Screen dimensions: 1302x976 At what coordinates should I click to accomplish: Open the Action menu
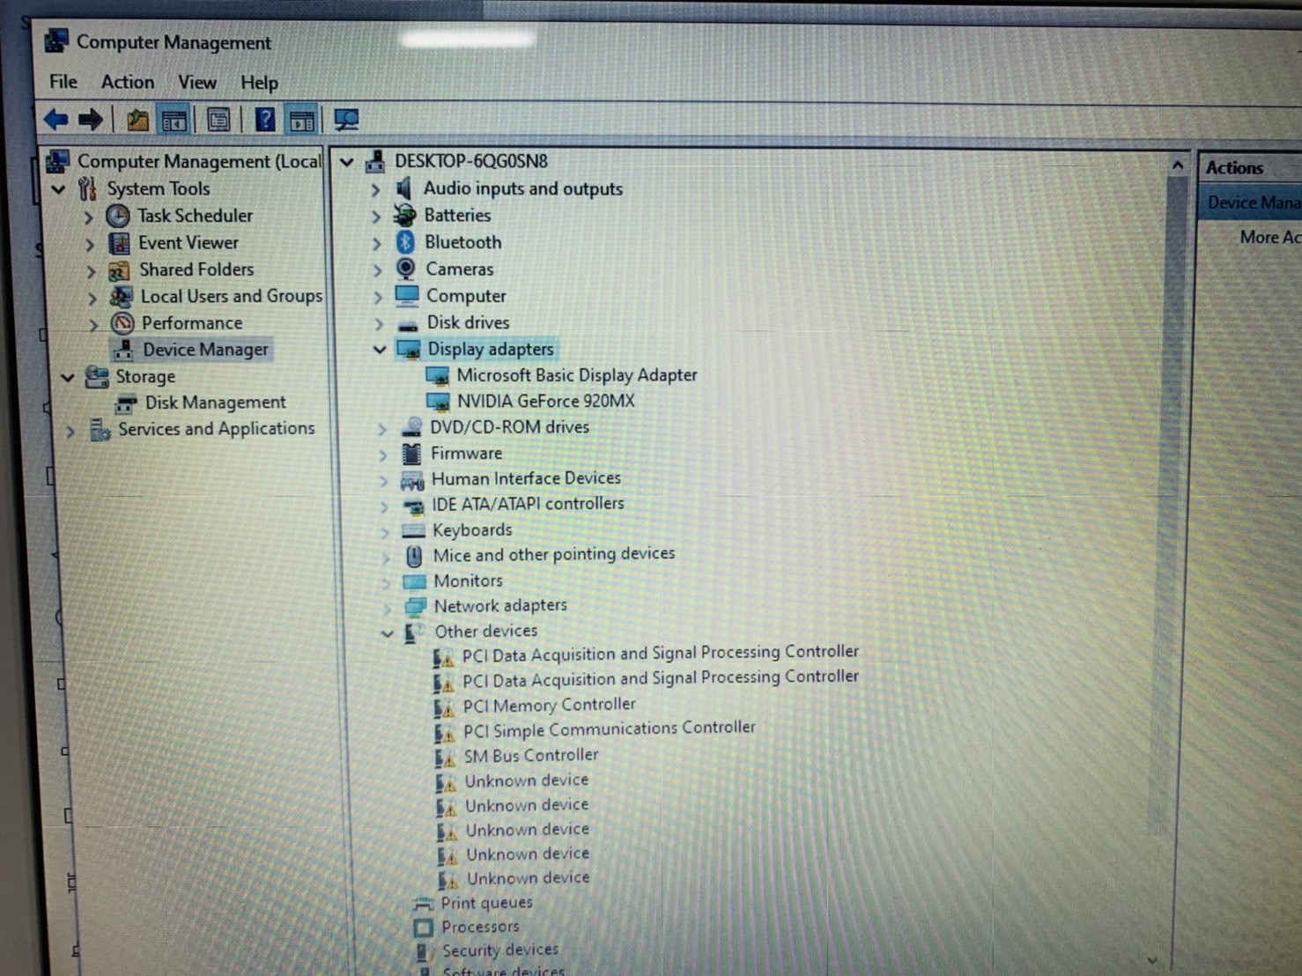127,82
